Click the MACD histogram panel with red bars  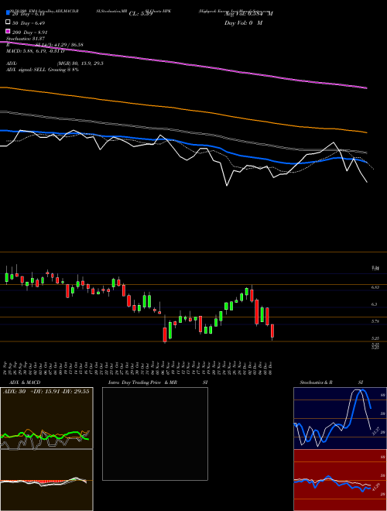click(46, 480)
